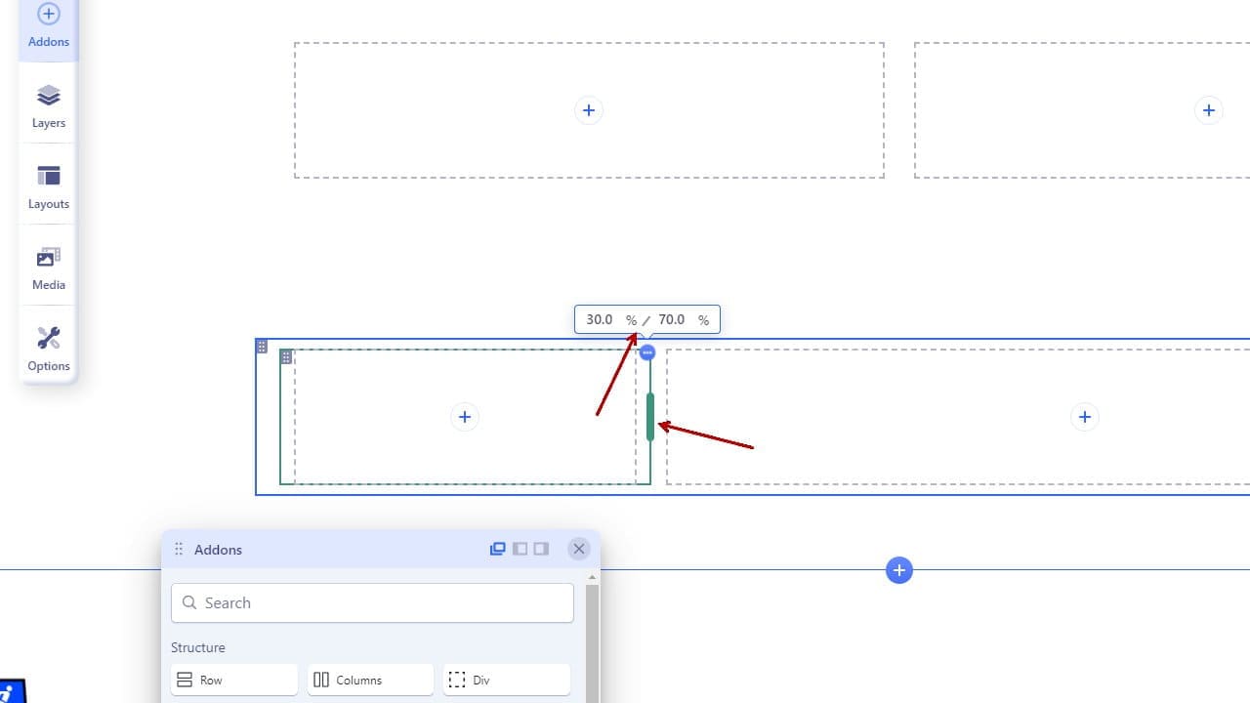This screenshot has height=703, width=1250.
Task: Select the Div structure addon
Action: (507, 680)
